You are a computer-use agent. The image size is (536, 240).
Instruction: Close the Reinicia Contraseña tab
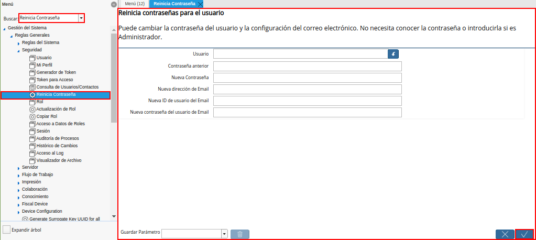(x=200, y=4)
